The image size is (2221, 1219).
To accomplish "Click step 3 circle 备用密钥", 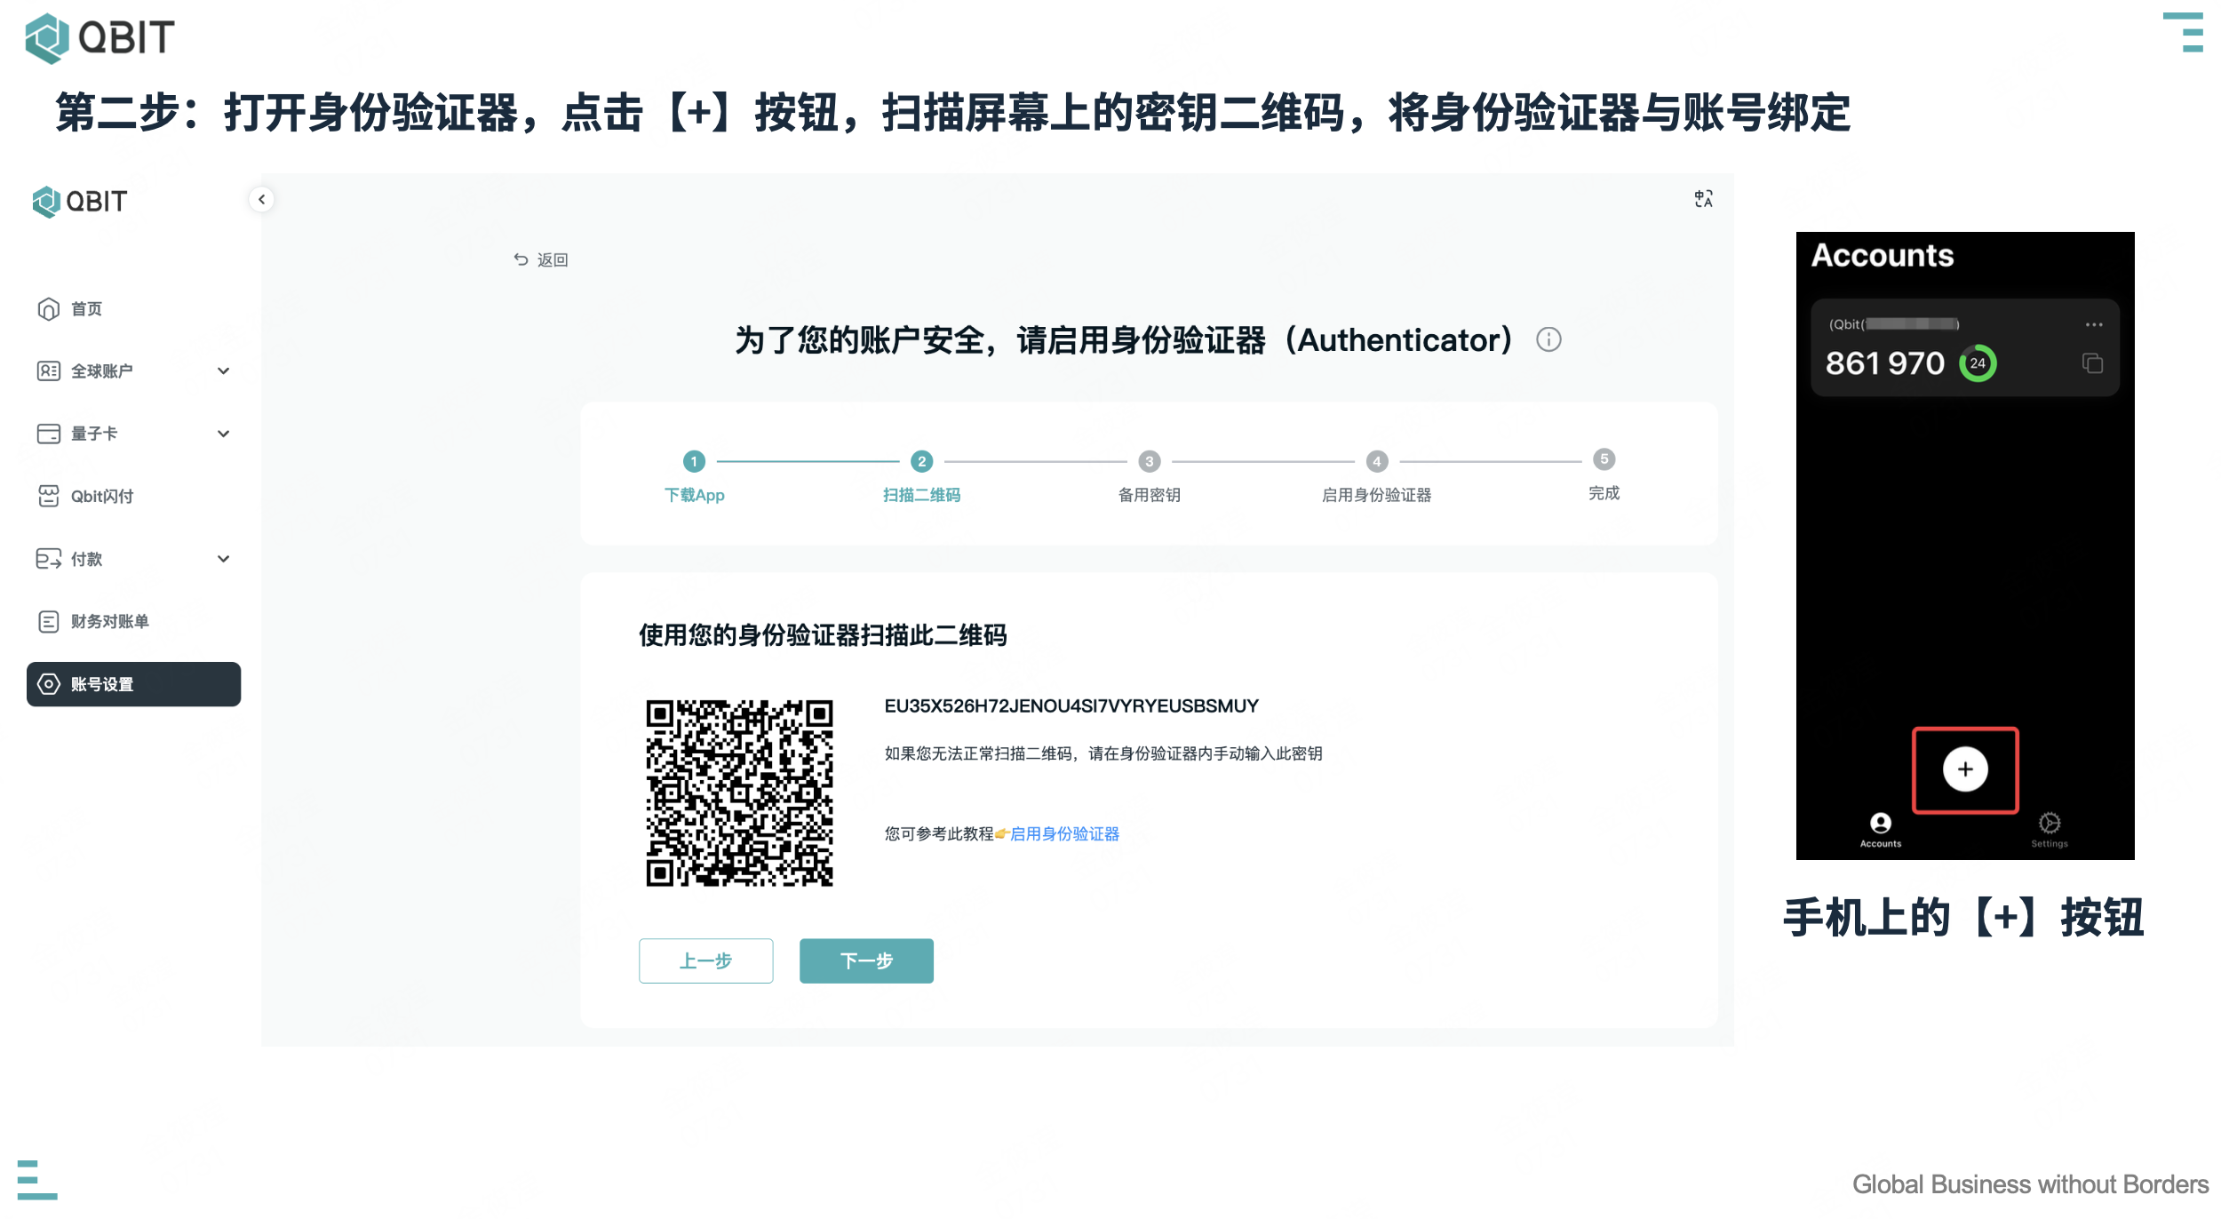I will click(x=1149, y=461).
